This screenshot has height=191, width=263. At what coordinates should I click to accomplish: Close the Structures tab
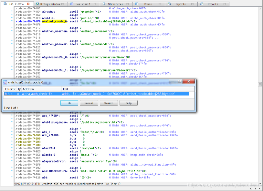[x=127, y=4]
